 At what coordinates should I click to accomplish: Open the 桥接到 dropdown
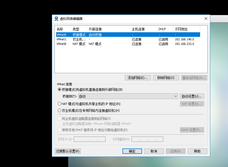pos(128,96)
